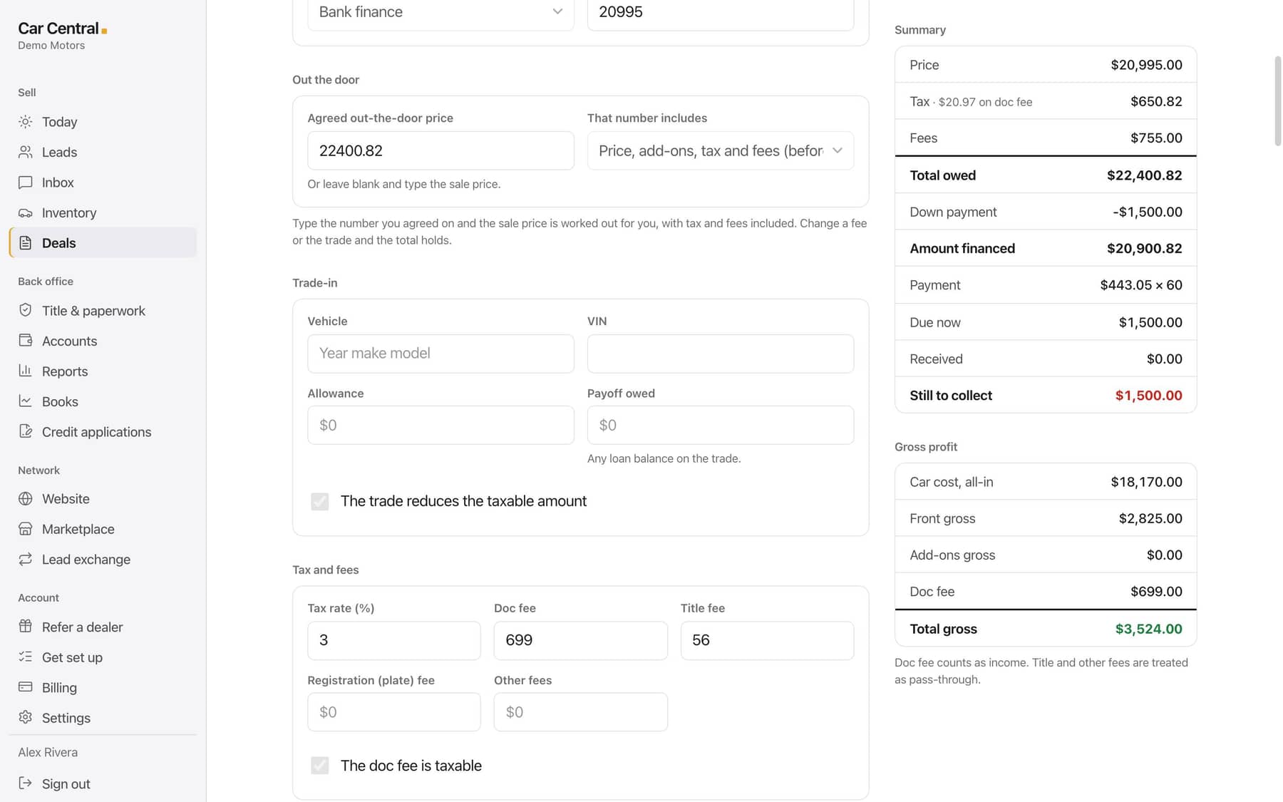Screen dimensions: 1283x802
Task: Toggle 'The trade reduces the taxable amount' checkbox
Action: coord(320,501)
